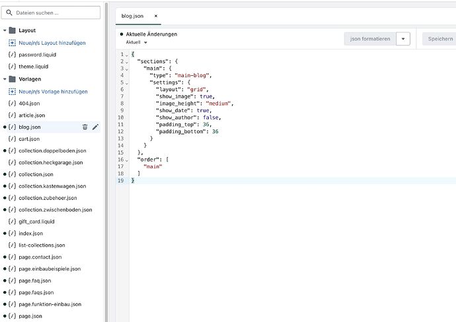Click the Layout folder icon

pyautogui.click(x=12, y=30)
